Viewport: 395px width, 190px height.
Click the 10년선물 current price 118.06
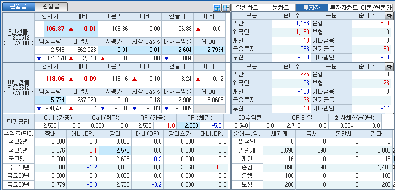[x=53, y=79]
